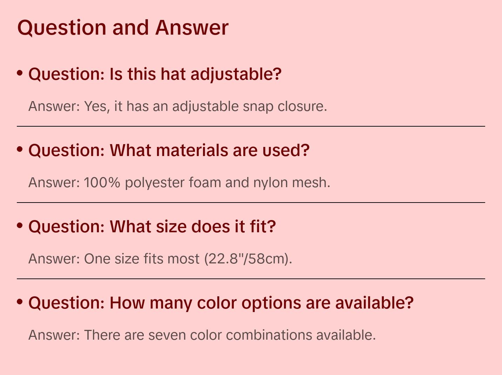Click the bullet before the color options question
This screenshot has height=375, width=502.
20,302
